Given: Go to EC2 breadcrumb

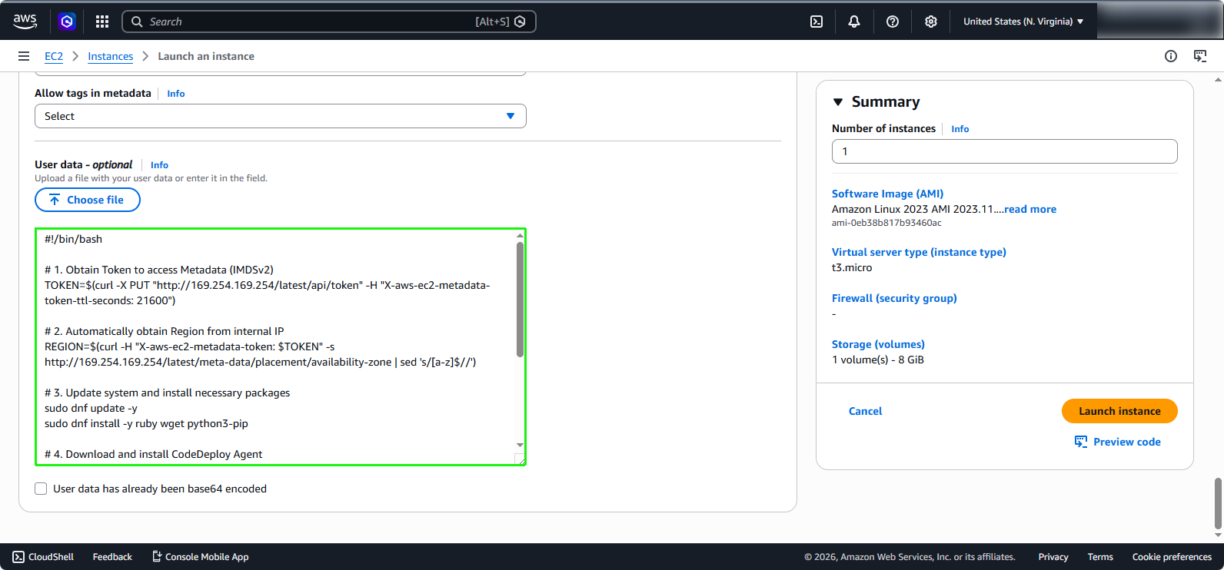Looking at the screenshot, I should tap(54, 56).
